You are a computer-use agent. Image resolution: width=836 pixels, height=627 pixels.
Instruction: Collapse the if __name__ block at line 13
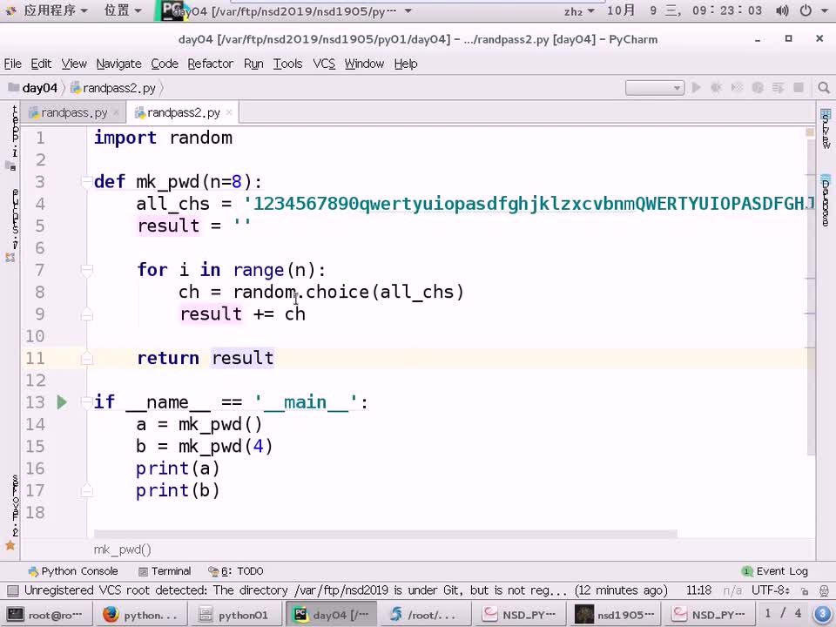point(86,402)
